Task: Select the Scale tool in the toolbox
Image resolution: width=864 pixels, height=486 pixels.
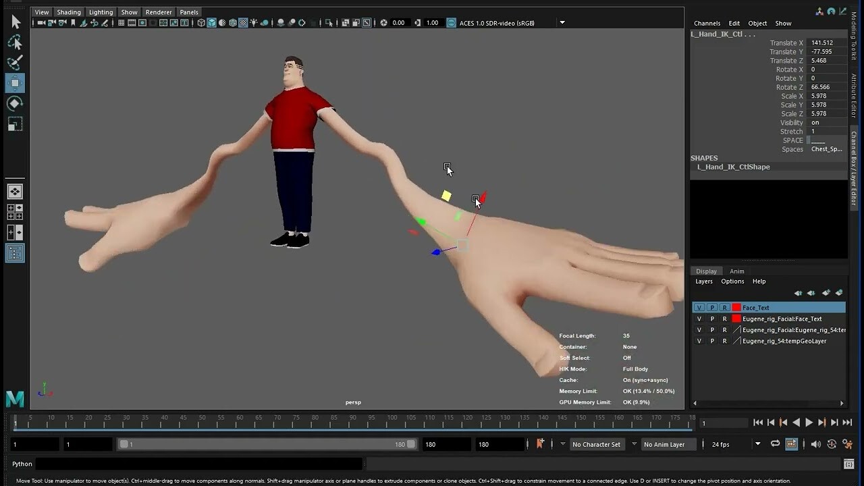Action: [x=15, y=124]
